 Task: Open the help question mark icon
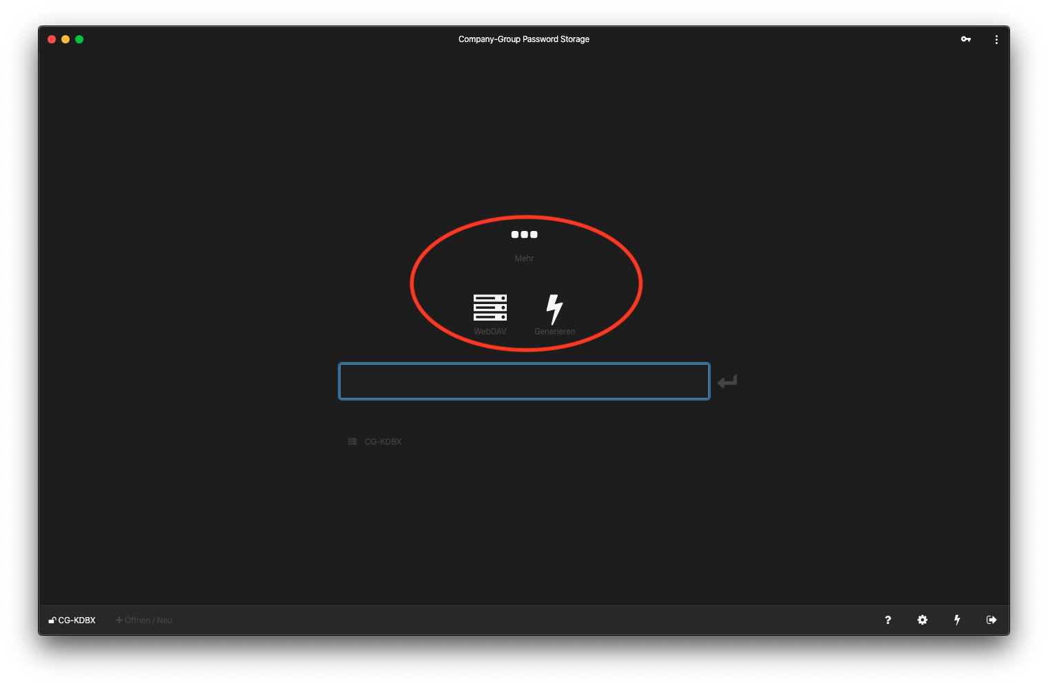pyautogui.click(x=887, y=620)
